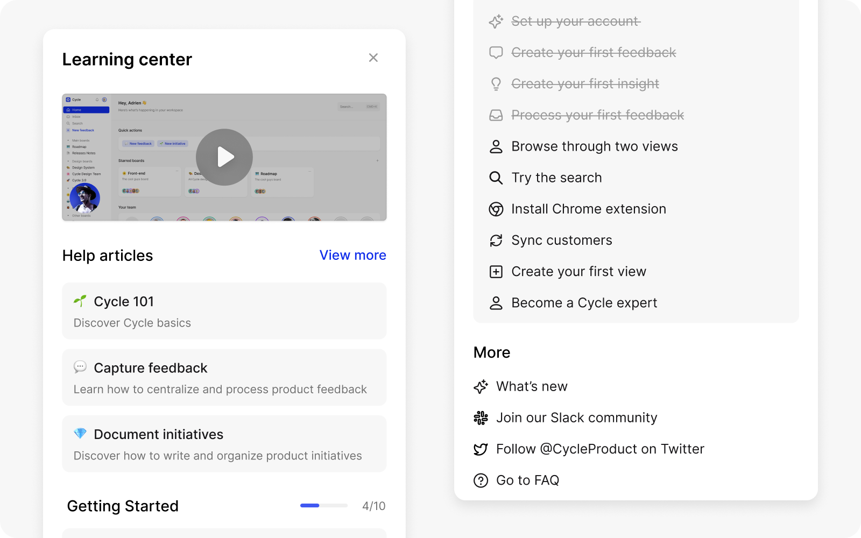Click Discover Cycle basics description text

(x=132, y=323)
